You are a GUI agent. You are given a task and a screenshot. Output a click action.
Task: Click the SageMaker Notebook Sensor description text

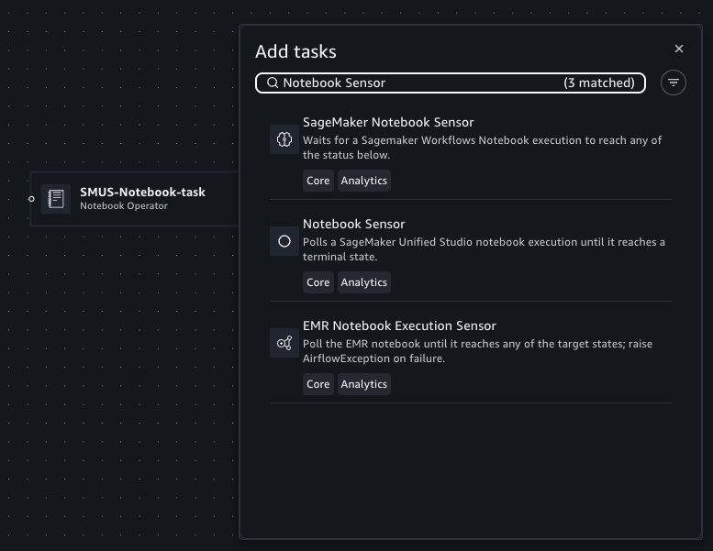click(482, 148)
